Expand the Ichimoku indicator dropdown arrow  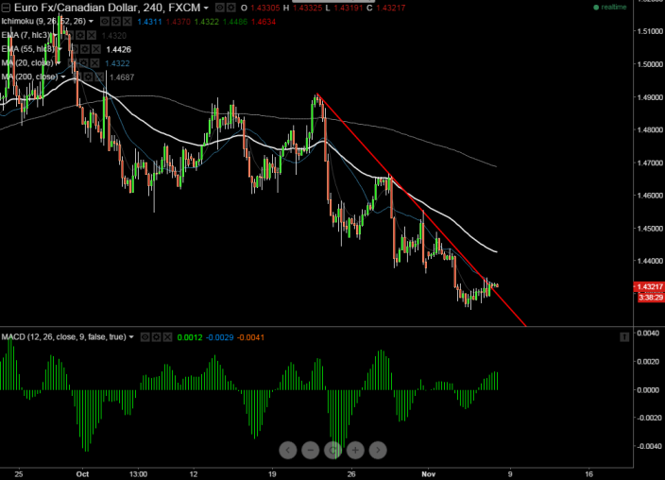[91, 21]
